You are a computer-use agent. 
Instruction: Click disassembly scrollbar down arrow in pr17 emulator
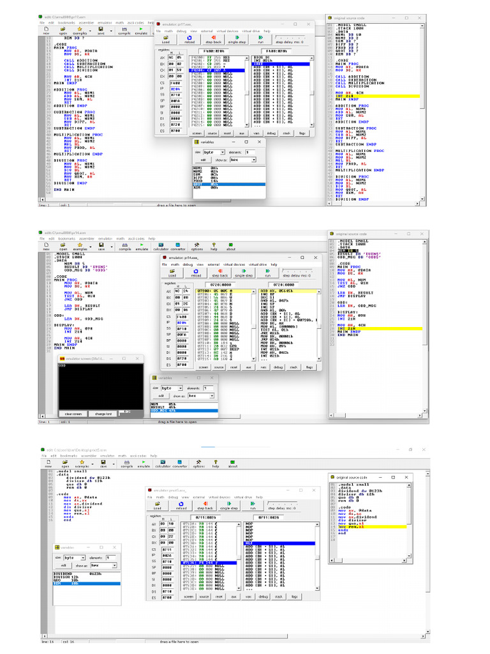(x=311, y=125)
